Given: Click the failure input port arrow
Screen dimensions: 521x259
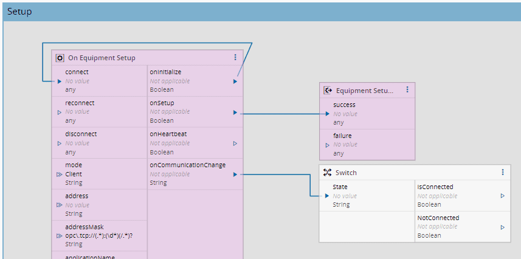Looking at the screenshot, I should pyautogui.click(x=328, y=145).
